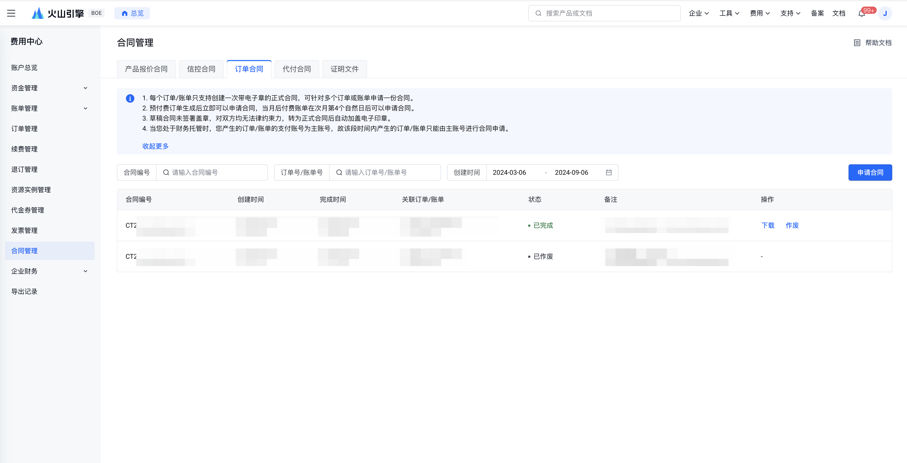
Task: Open the 帮助文档 help link
Action: point(878,43)
